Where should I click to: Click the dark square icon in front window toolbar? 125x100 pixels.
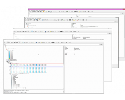point(66,42)
